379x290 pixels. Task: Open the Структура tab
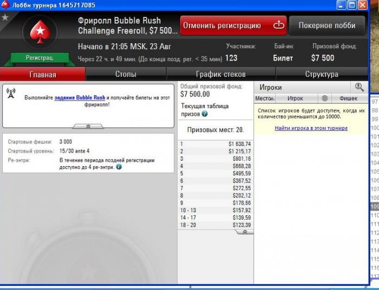(x=322, y=74)
